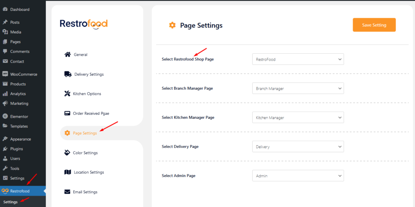Image resolution: width=415 pixels, height=207 pixels.
Task: Click the Dashboard gauge icon
Action: pyautogui.click(x=5, y=10)
